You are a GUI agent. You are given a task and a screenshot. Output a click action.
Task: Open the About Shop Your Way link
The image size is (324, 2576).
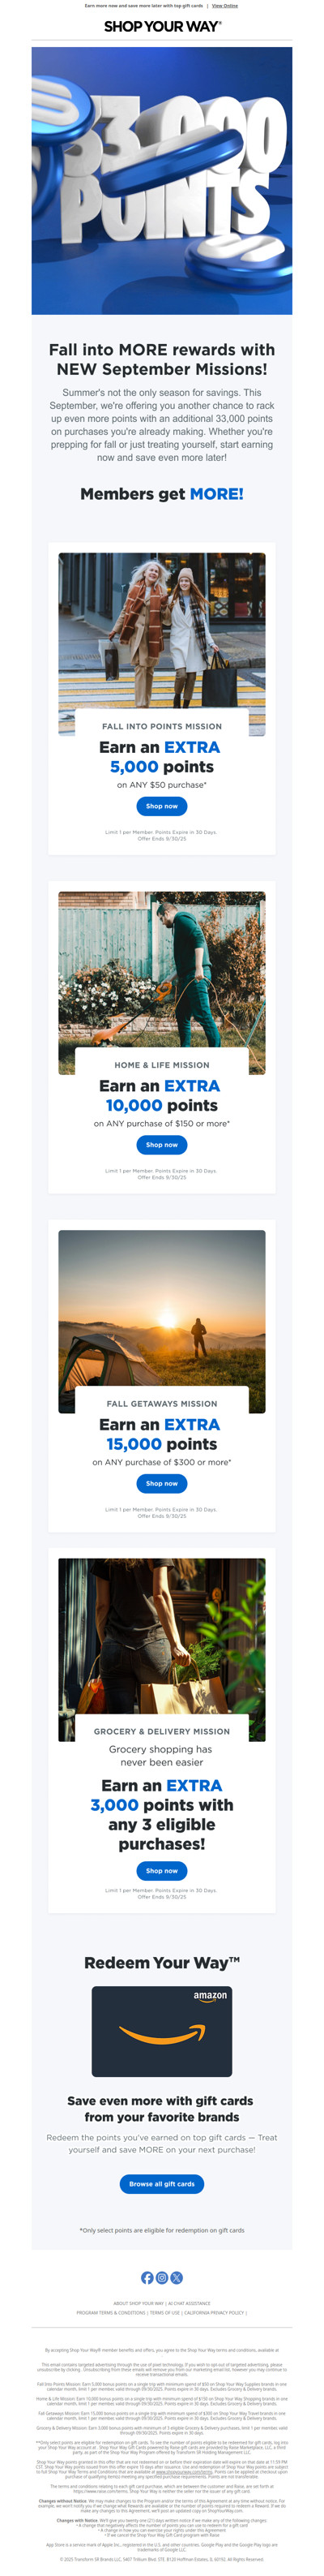(x=138, y=2303)
